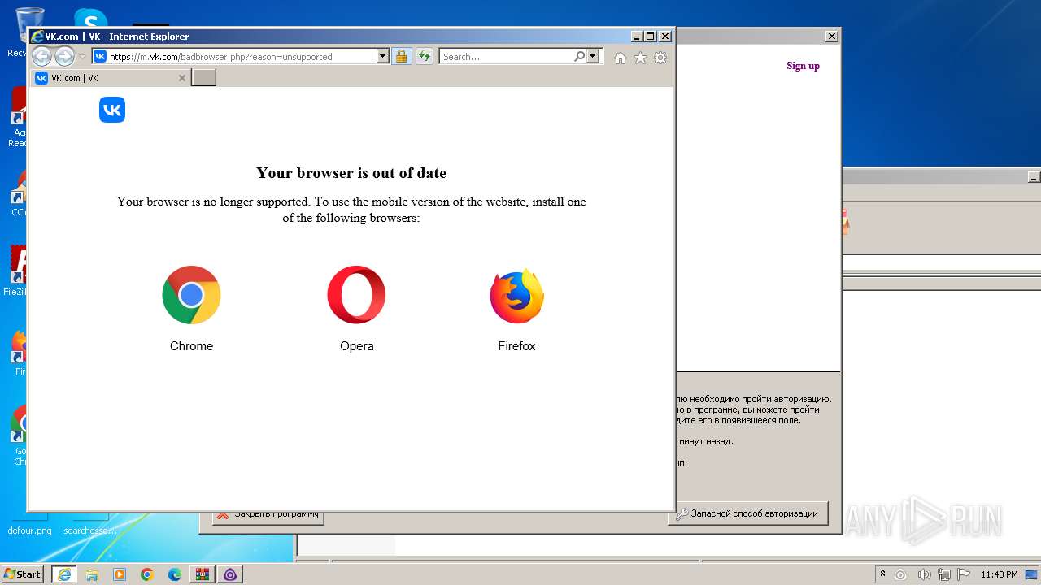Click the security lock icon
Image resolution: width=1041 pixels, height=585 pixels.
[x=401, y=57]
